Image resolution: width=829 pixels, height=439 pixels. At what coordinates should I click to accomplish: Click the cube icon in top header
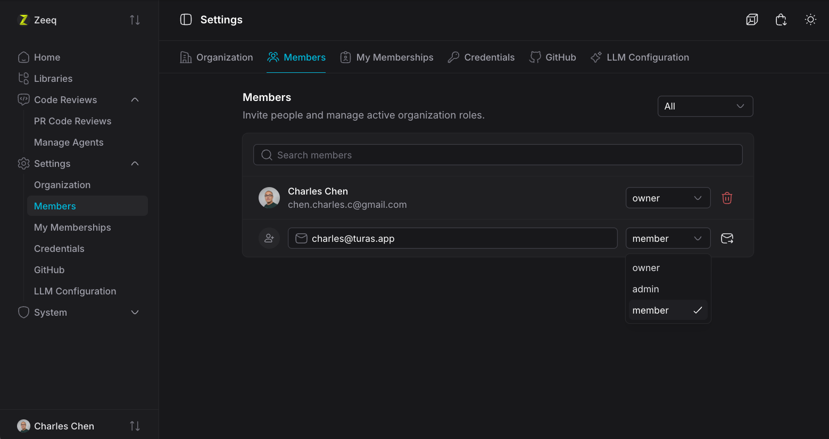(752, 20)
